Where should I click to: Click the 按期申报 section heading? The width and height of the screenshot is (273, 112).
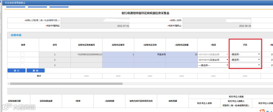tap(16, 35)
